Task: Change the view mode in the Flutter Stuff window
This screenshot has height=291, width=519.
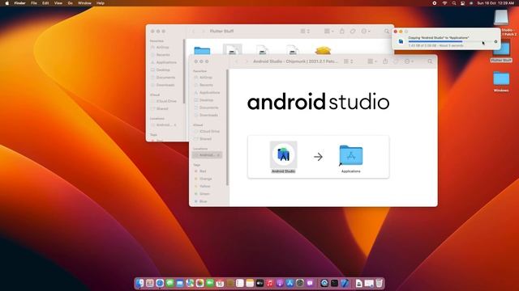Action: click(305, 31)
